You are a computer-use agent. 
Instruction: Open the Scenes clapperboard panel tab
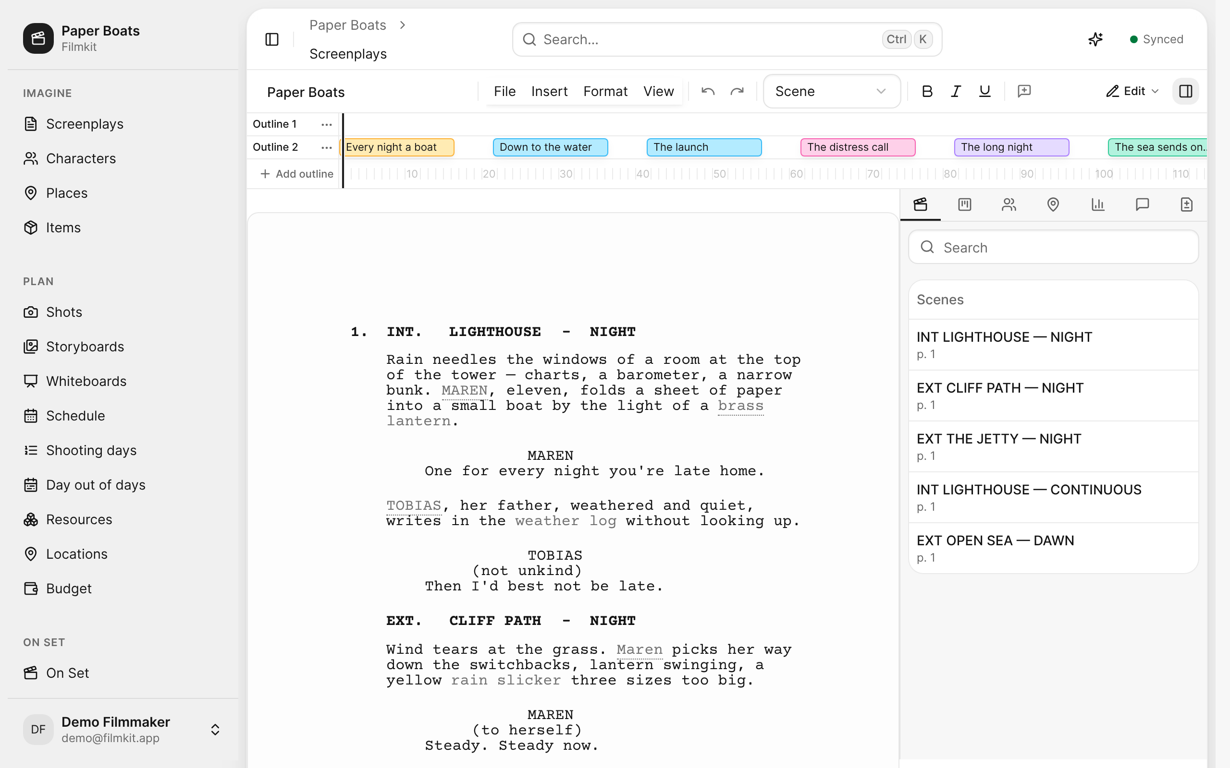tap(921, 204)
